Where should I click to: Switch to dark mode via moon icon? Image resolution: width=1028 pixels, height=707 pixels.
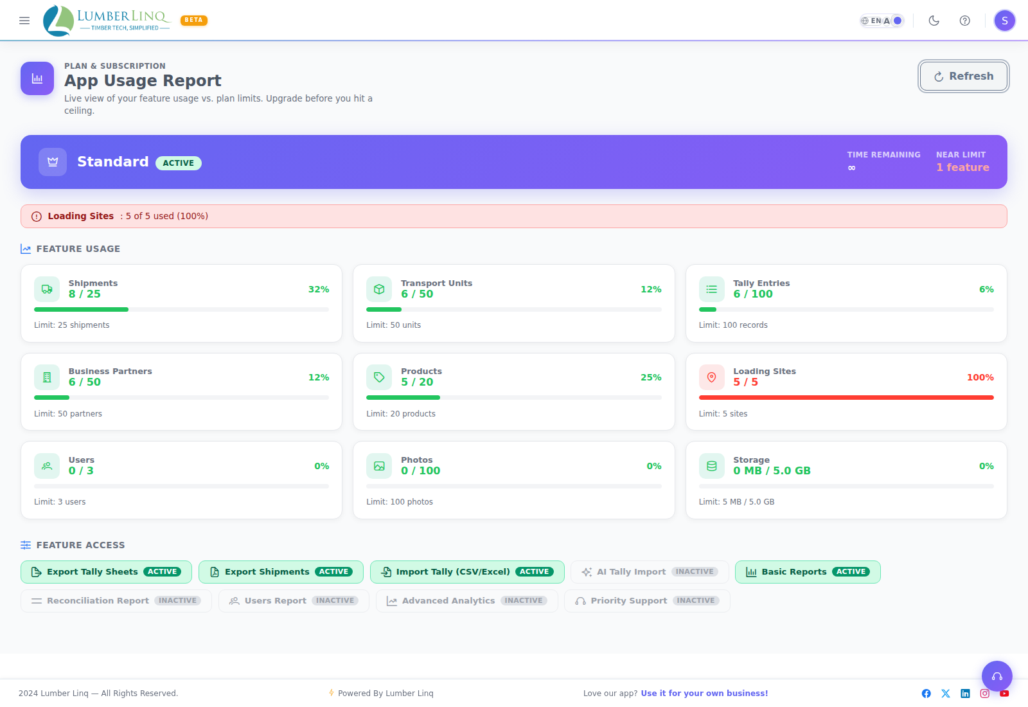pos(934,21)
